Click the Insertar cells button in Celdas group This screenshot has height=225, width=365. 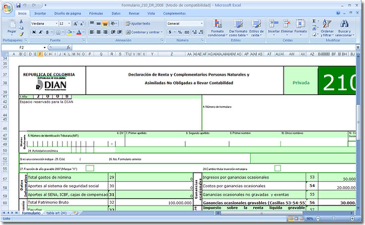[x=274, y=27]
